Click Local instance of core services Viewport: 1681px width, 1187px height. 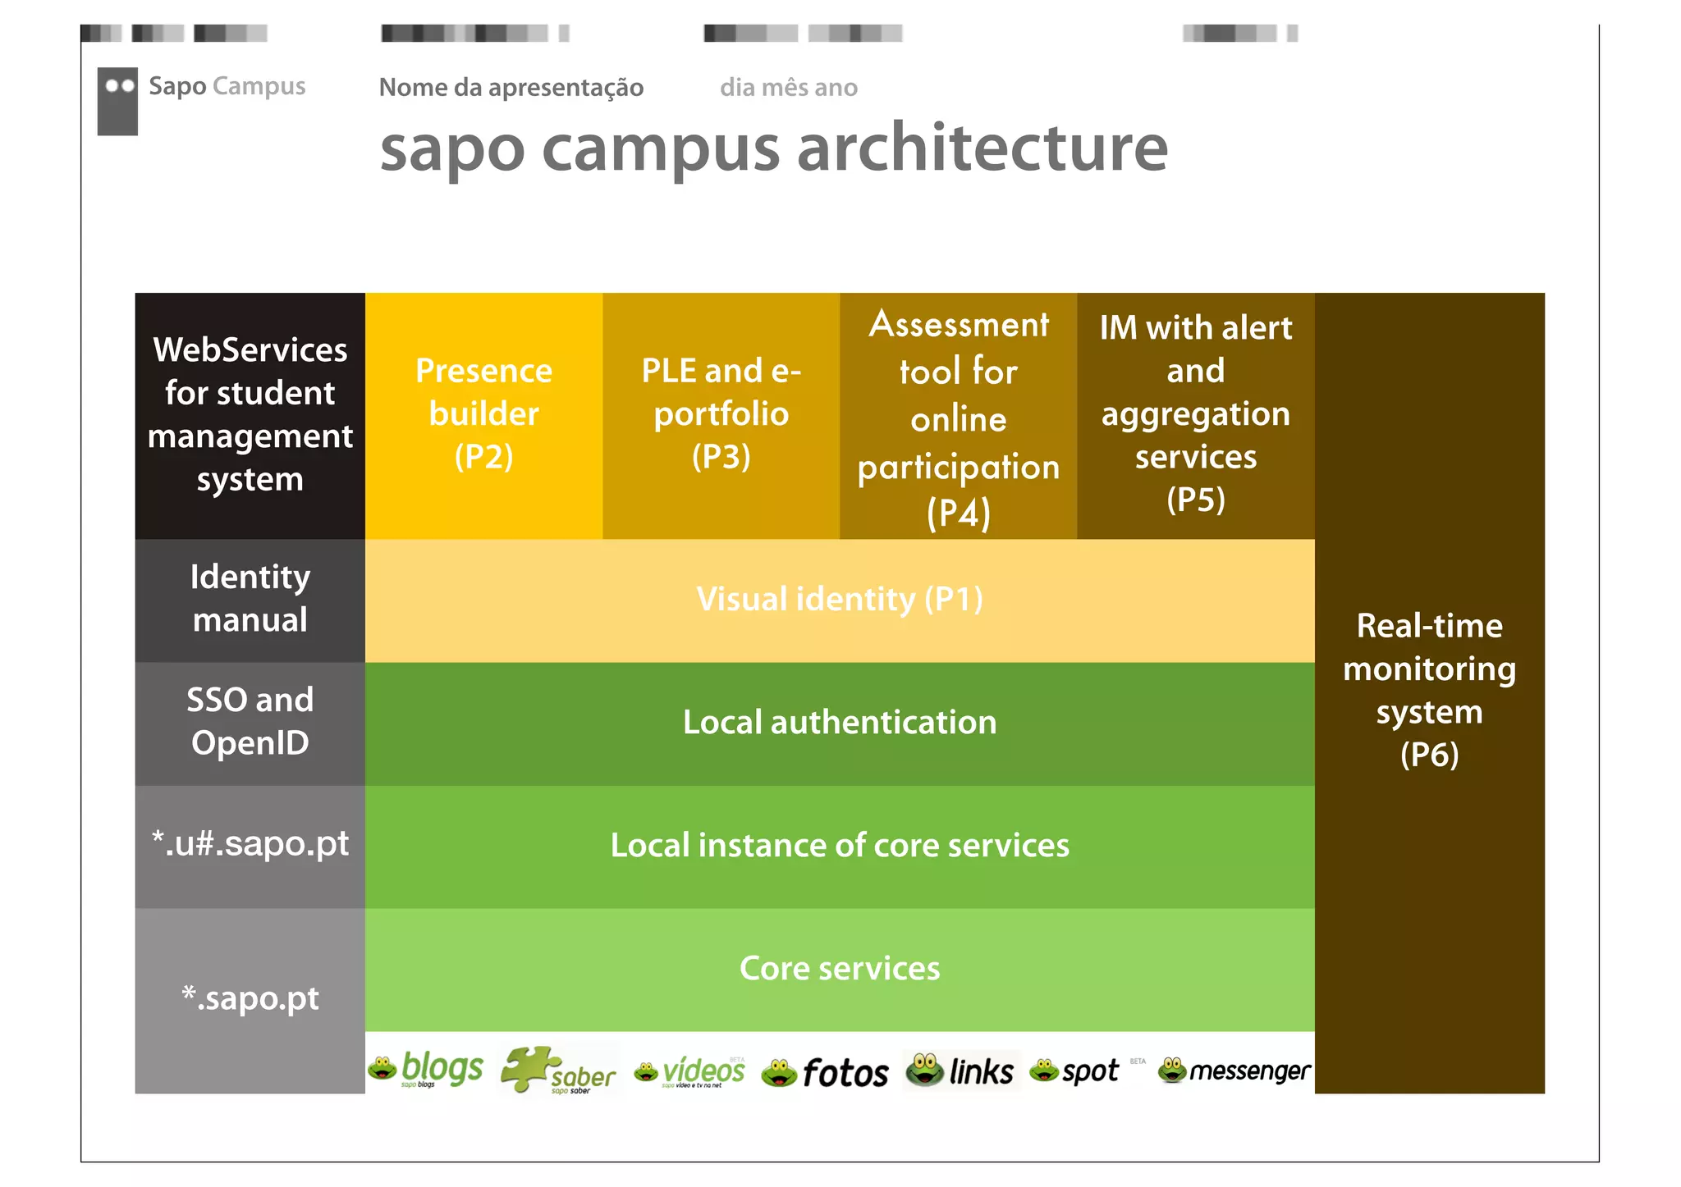[839, 846]
